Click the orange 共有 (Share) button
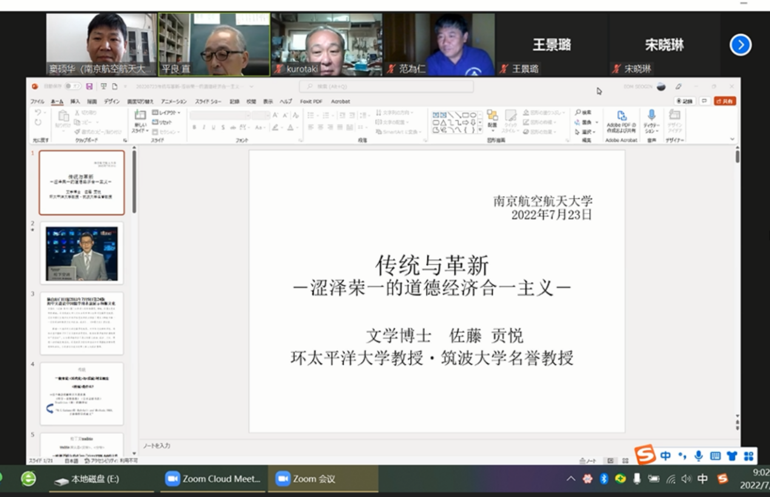Image resolution: width=770 pixels, height=497 pixels. click(x=724, y=101)
